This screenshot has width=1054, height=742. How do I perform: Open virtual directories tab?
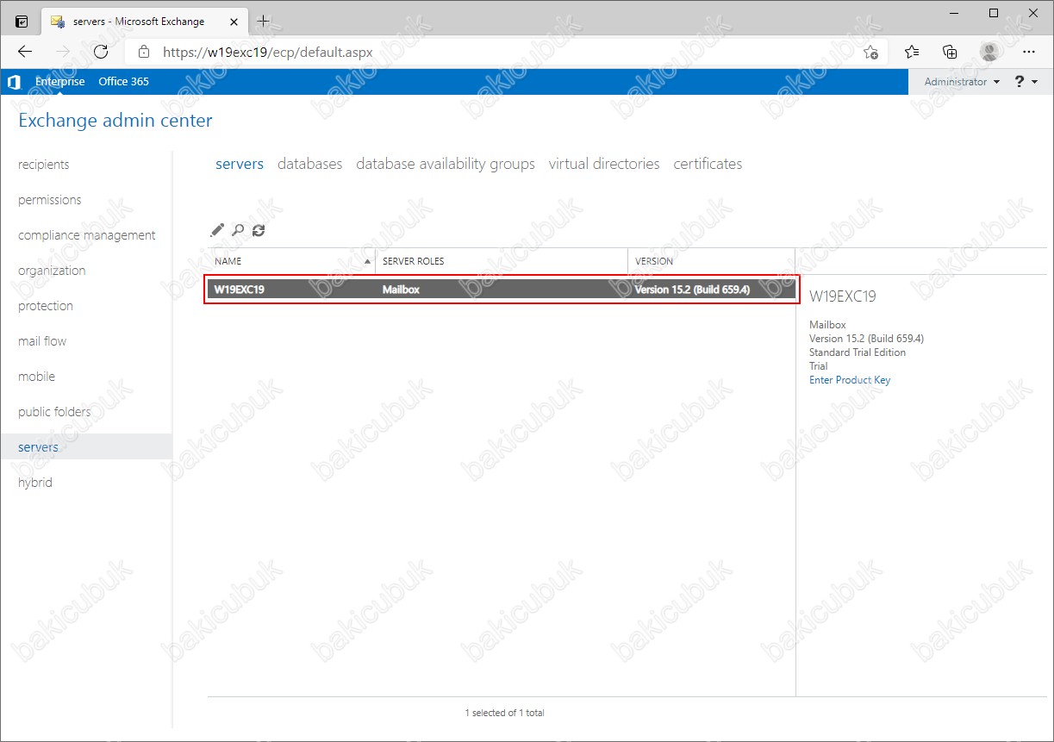tap(604, 164)
